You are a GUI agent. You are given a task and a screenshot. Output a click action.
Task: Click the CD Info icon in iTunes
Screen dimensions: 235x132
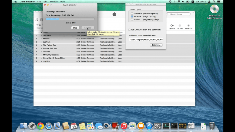[180, 26]
